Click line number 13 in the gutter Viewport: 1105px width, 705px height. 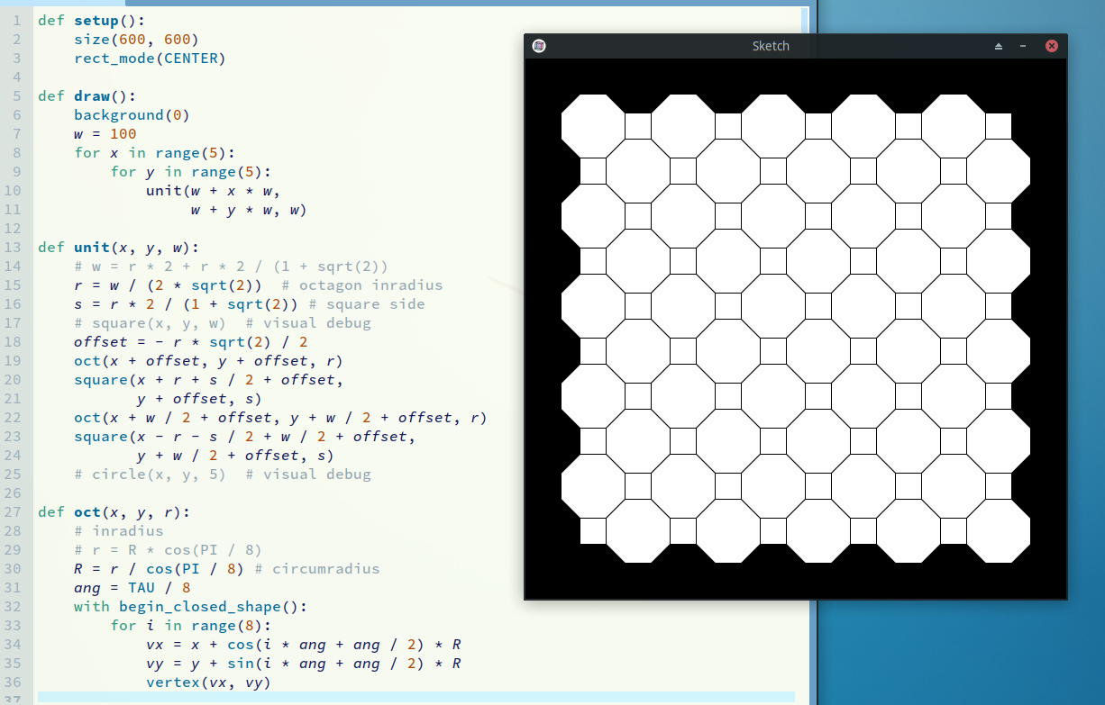tap(15, 247)
